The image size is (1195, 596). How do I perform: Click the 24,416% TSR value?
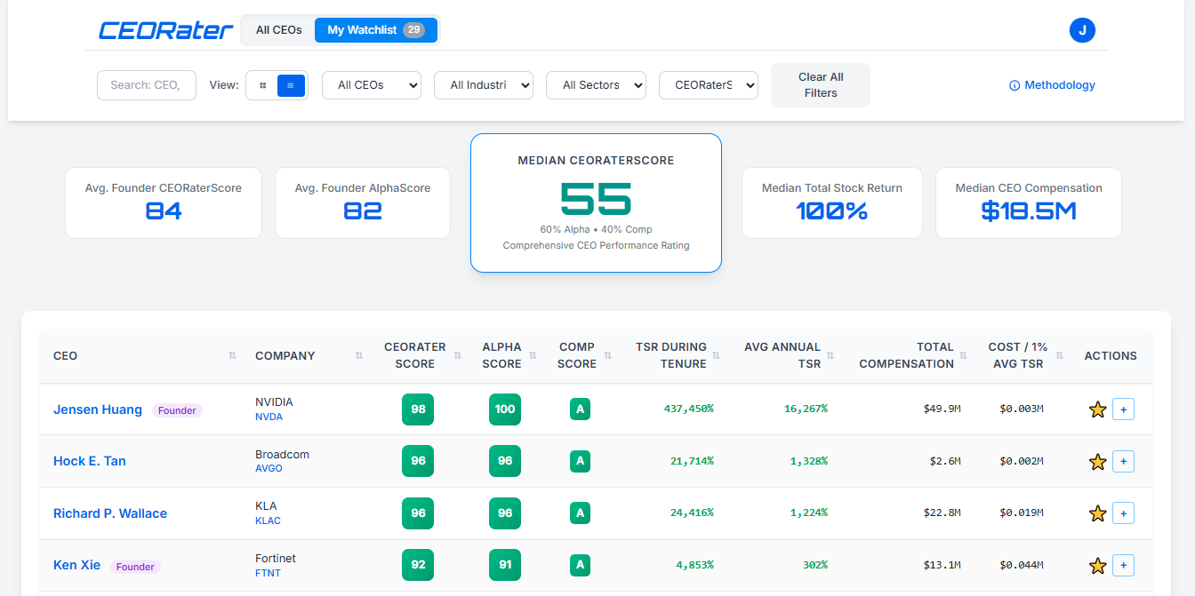click(x=692, y=513)
